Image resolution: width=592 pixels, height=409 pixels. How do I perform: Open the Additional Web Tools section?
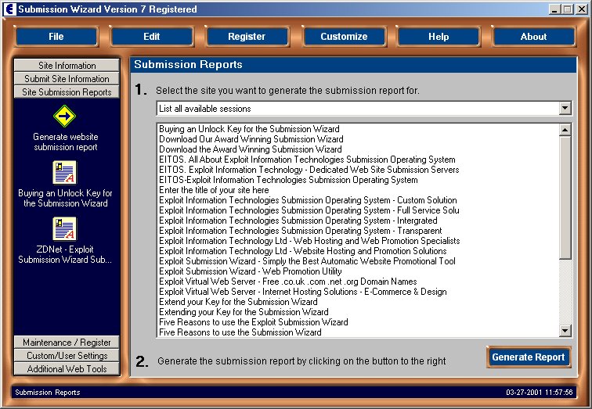pyautogui.click(x=67, y=368)
